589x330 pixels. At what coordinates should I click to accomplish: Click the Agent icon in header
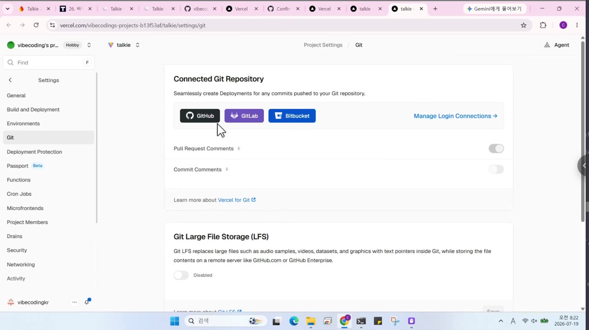(x=547, y=45)
